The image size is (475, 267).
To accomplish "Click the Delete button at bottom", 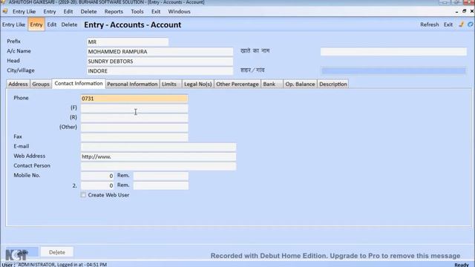I will pos(57,252).
